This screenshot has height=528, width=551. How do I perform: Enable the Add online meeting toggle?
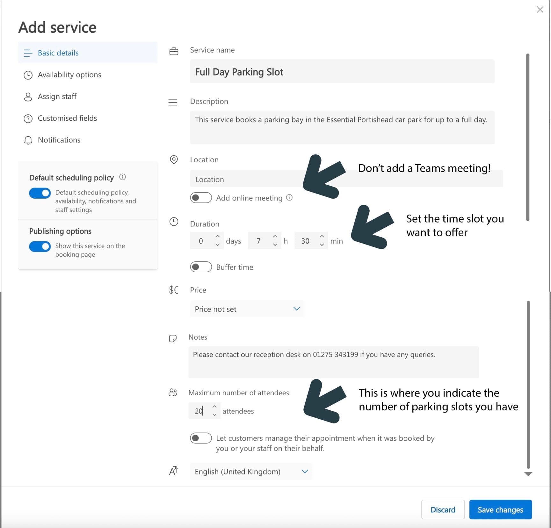click(201, 198)
